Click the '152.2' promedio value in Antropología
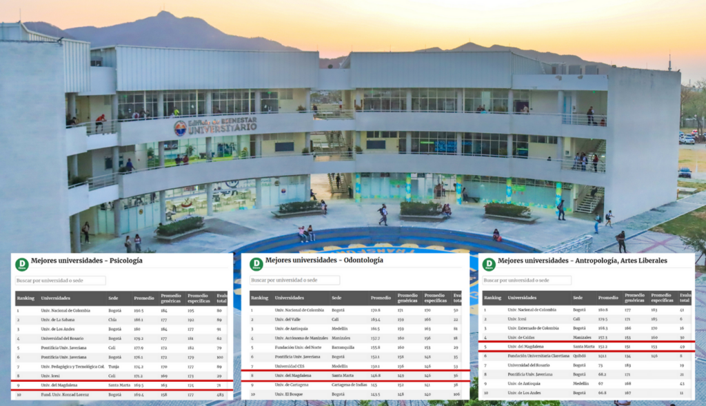Image resolution: width=706 pixels, height=406 pixels. tap(603, 347)
